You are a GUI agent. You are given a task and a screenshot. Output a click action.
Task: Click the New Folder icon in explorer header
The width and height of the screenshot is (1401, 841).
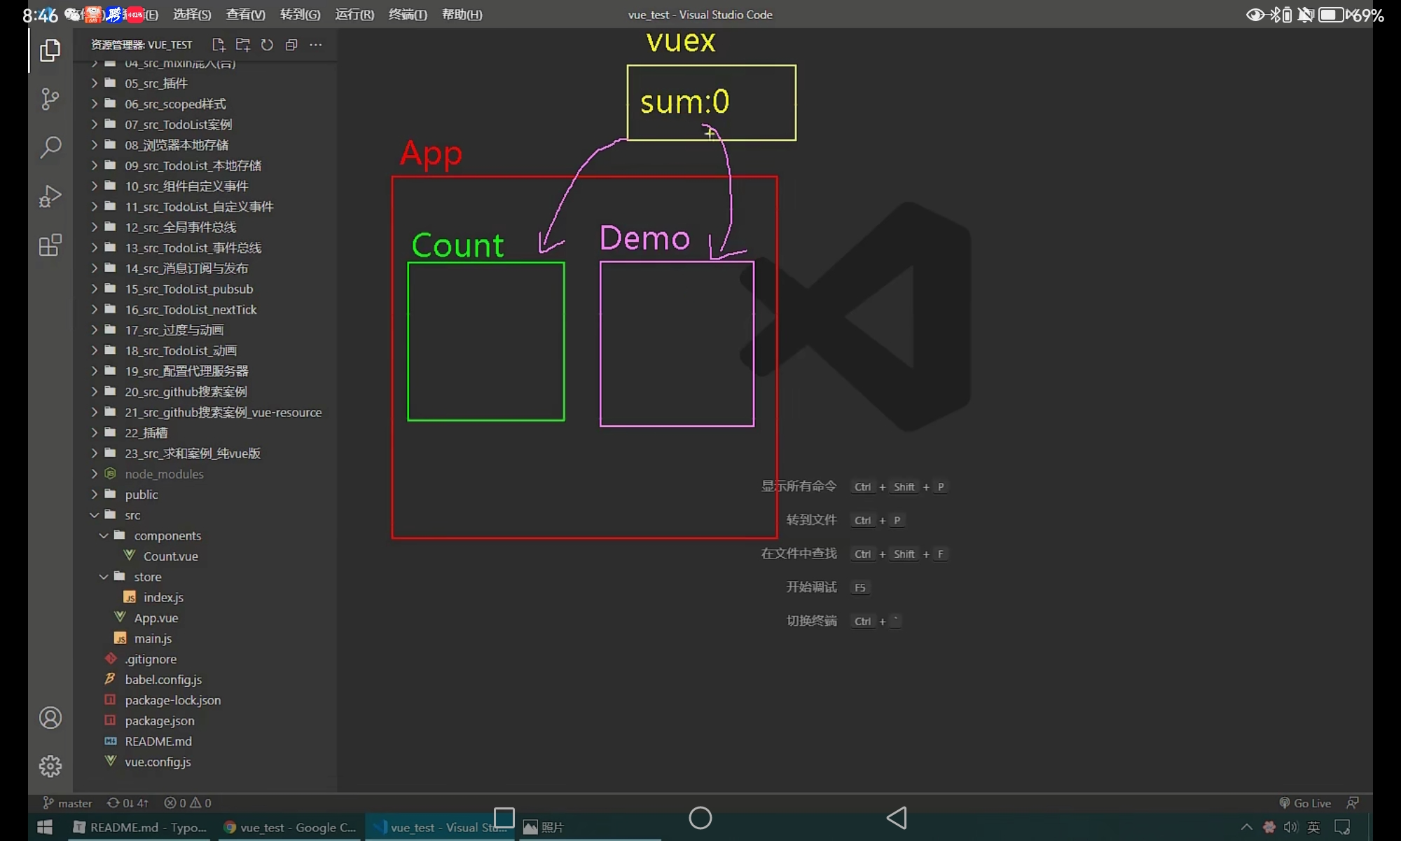point(243,45)
